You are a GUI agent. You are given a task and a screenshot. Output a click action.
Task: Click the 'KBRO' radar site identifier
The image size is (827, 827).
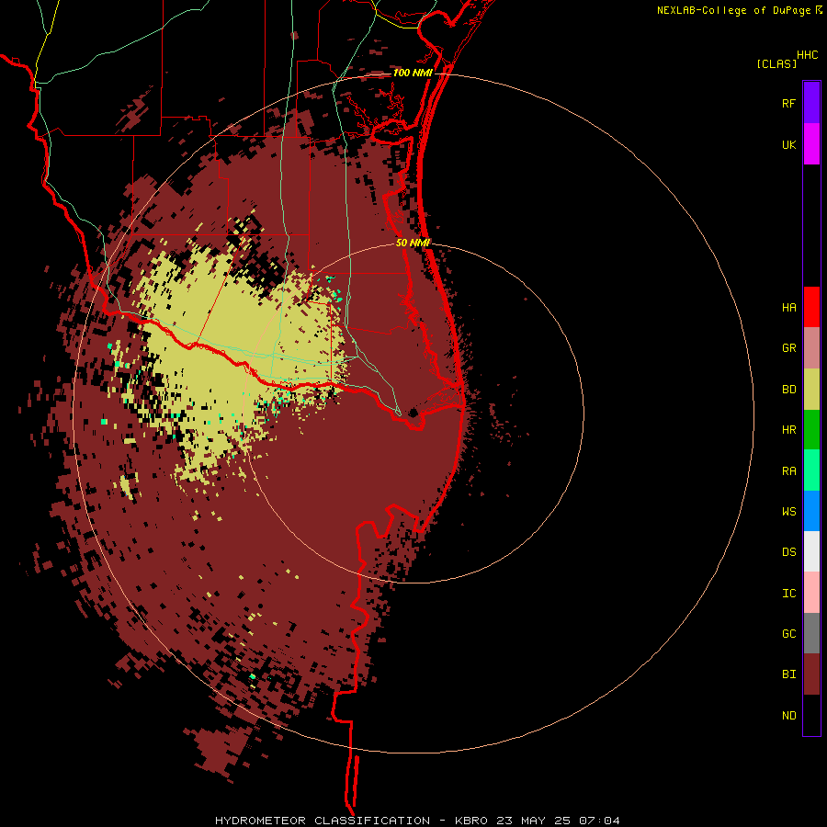point(472,821)
